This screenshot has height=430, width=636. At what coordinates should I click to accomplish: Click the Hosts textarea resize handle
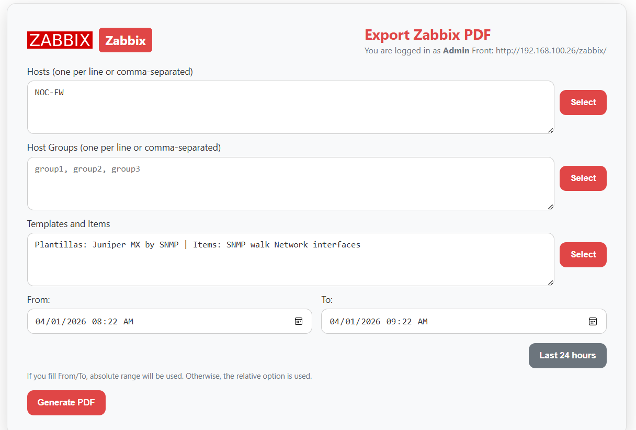[x=551, y=130]
